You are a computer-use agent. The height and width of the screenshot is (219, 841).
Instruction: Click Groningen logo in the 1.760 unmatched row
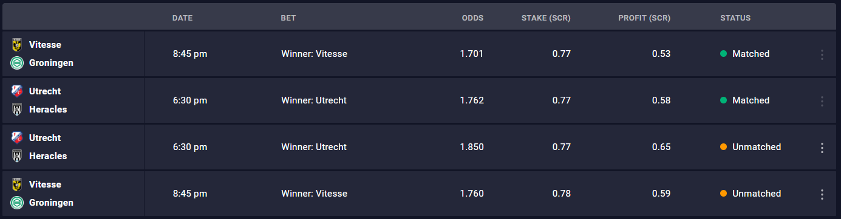coord(16,203)
